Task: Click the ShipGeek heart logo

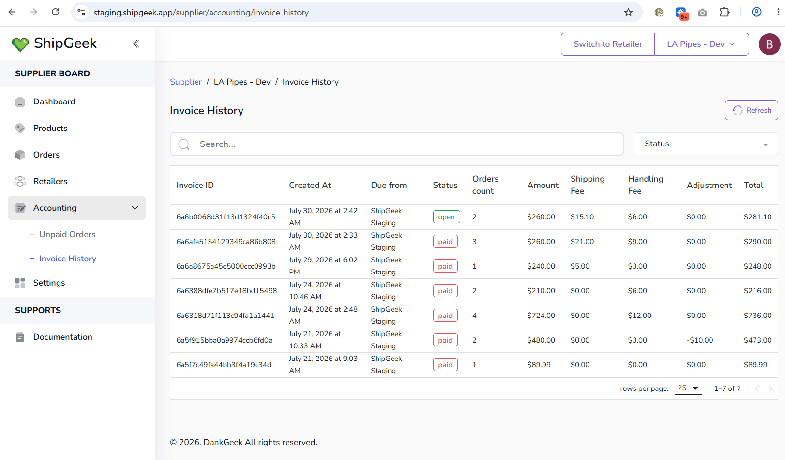Action: (20, 44)
